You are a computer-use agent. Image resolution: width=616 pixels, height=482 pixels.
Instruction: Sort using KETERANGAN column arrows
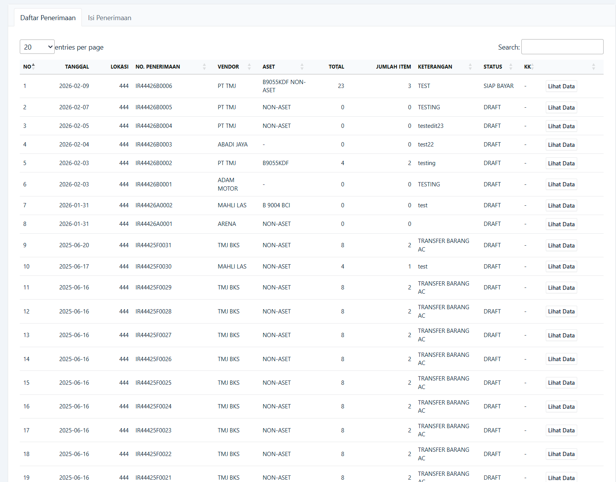coord(470,67)
